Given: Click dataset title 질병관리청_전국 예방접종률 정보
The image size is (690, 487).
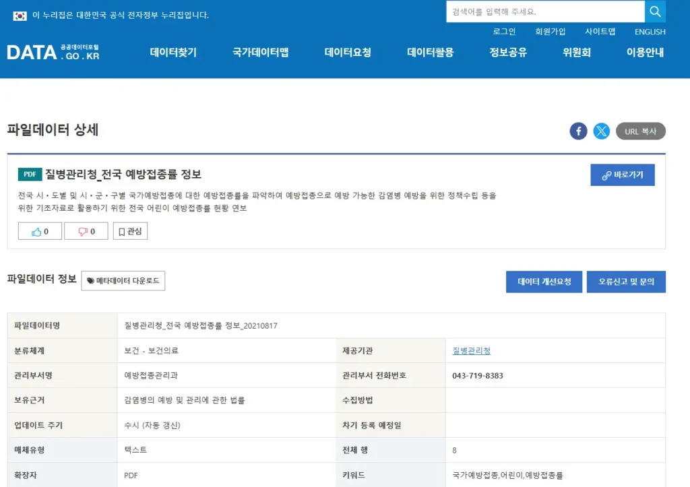Looking at the screenshot, I should tap(123, 174).
